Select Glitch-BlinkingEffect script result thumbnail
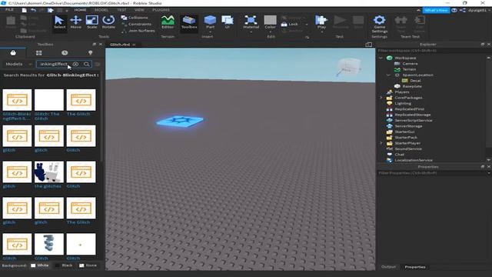Viewport: 492px width, 277px height. point(17,100)
